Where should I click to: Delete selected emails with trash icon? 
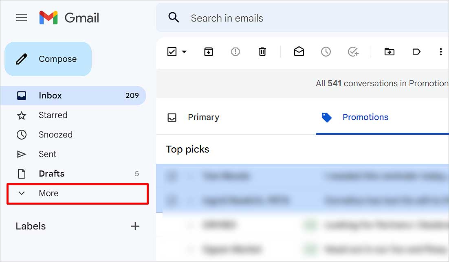[x=262, y=52]
